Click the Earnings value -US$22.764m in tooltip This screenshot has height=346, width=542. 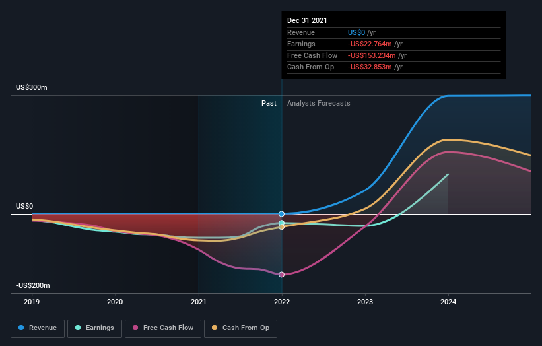[370, 44]
